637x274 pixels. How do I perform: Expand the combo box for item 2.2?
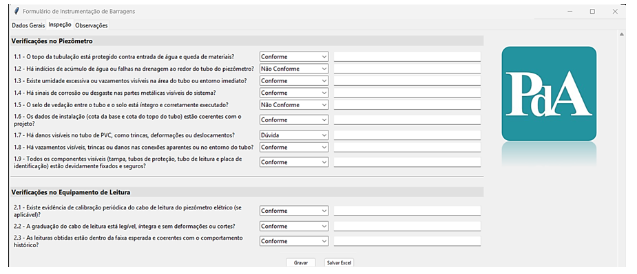click(x=294, y=226)
